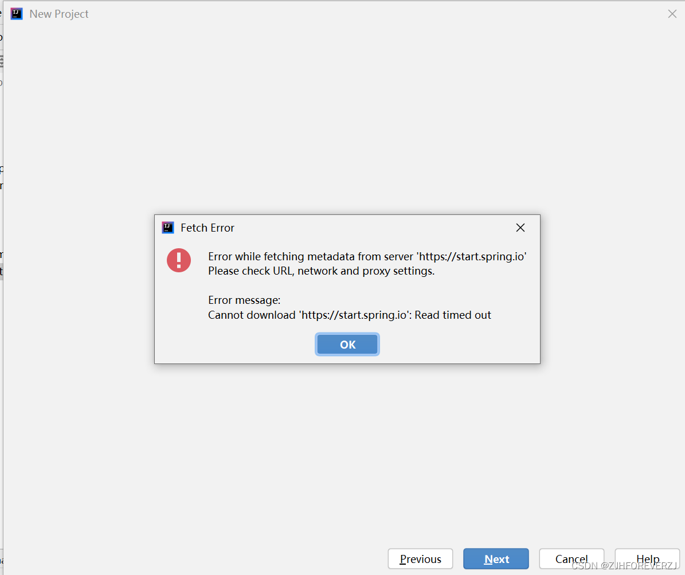Click the 'Error while fetching metadata' line

367,256
